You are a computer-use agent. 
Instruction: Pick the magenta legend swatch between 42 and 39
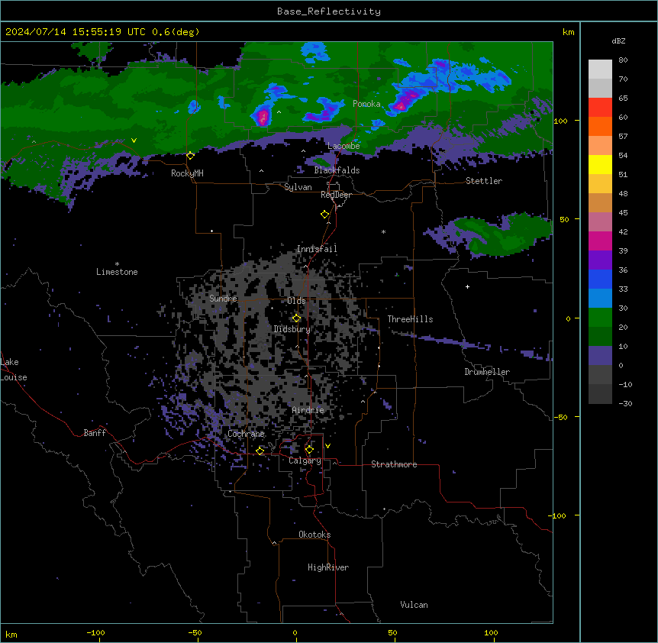(600, 241)
